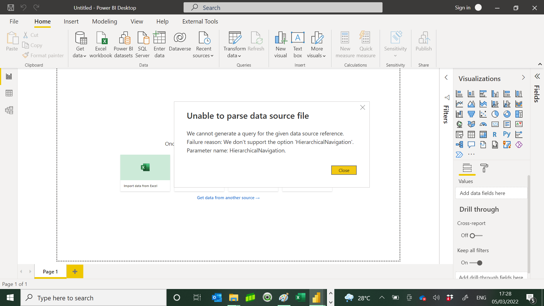The width and height of the screenshot is (544, 306).
Task: Select the donut chart visual
Action: (507, 114)
